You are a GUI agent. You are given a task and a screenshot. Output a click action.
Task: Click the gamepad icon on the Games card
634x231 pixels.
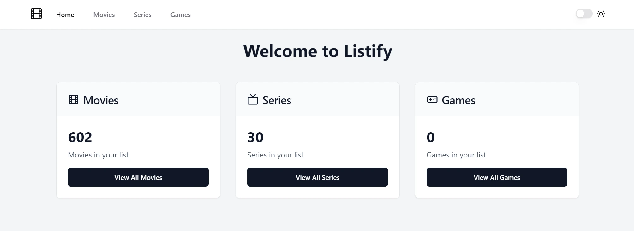(x=432, y=100)
